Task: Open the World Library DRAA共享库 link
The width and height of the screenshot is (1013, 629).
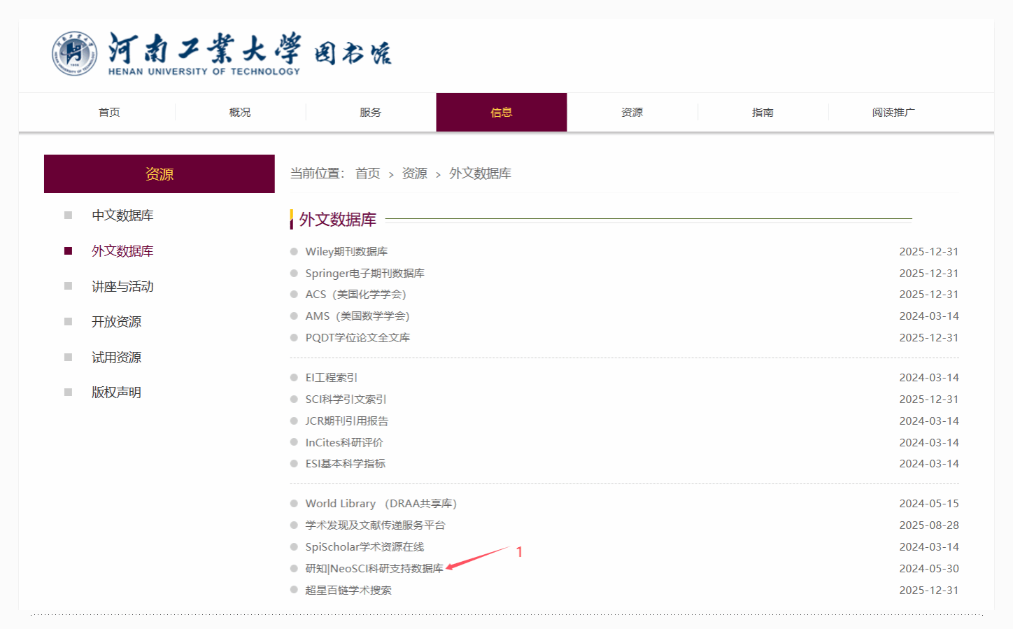Action: click(381, 504)
